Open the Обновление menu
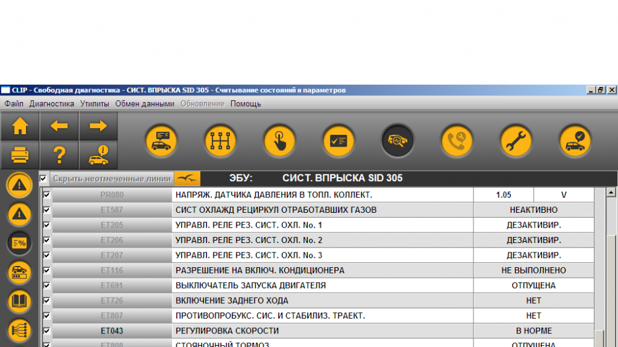This screenshot has width=618, height=347. click(202, 104)
